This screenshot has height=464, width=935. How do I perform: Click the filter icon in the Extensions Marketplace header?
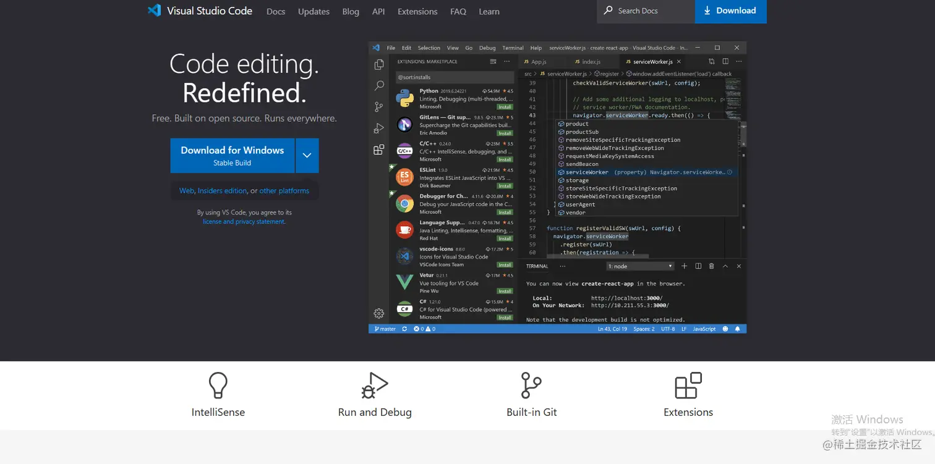click(x=493, y=61)
